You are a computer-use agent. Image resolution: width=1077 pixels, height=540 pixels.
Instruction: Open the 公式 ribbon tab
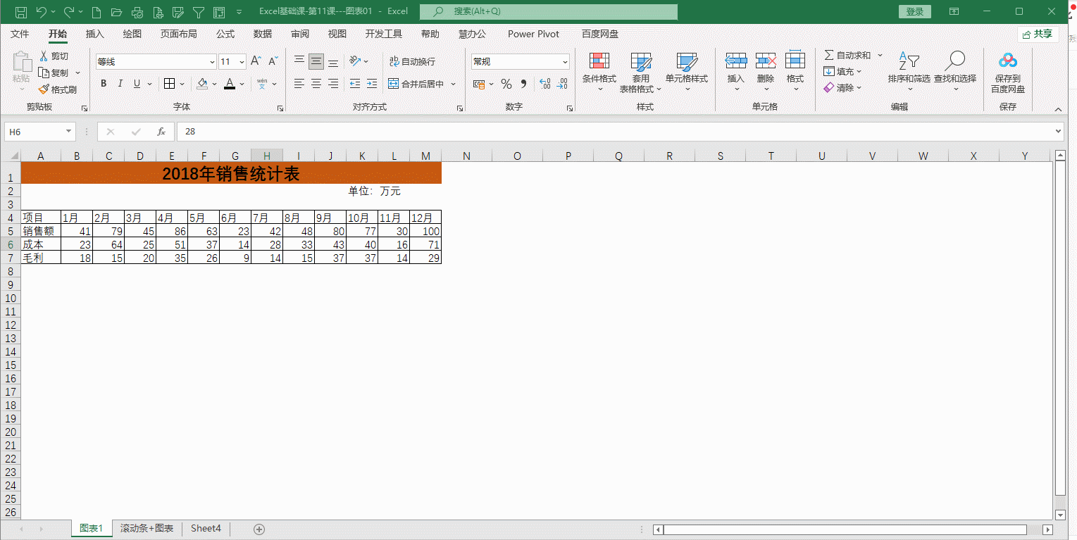225,34
